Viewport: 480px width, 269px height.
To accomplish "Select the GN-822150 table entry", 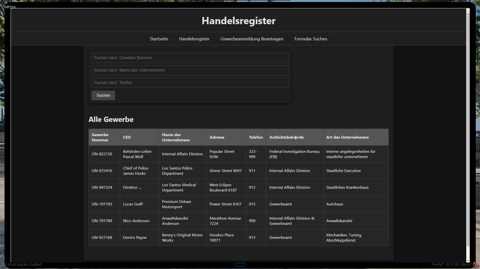I will click(x=102, y=154).
